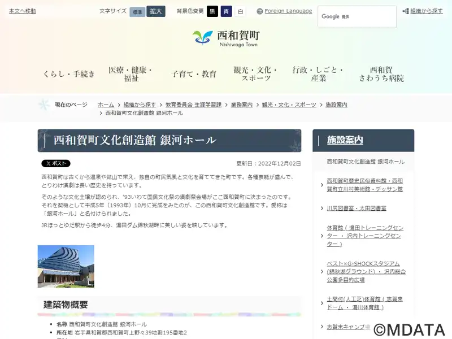The width and height of the screenshot is (452, 339).
Task: Go to ホーム in breadcrumb
Action: coord(106,105)
